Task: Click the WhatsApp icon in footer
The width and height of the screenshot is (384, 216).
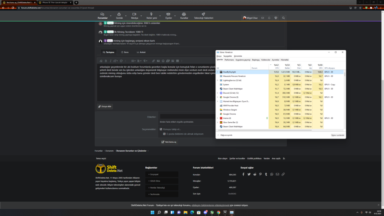Action: point(272,174)
